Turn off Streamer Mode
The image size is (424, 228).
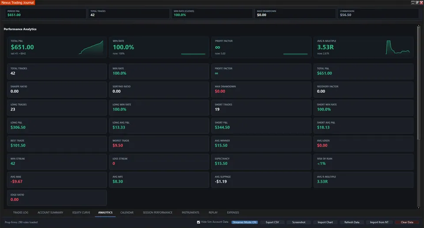pyautogui.click(x=244, y=222)
